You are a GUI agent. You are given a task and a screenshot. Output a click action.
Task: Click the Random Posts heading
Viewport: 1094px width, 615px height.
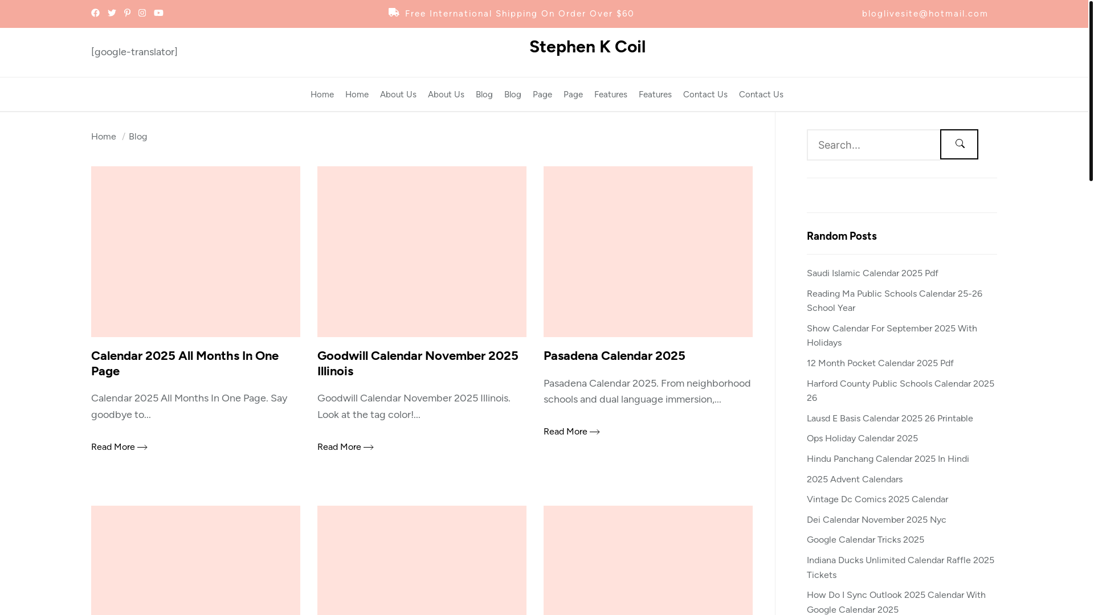coord(842,236)
